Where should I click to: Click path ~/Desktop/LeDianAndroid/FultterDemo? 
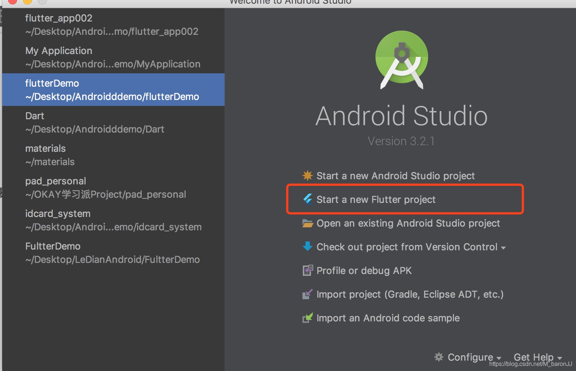click(112, 260)
